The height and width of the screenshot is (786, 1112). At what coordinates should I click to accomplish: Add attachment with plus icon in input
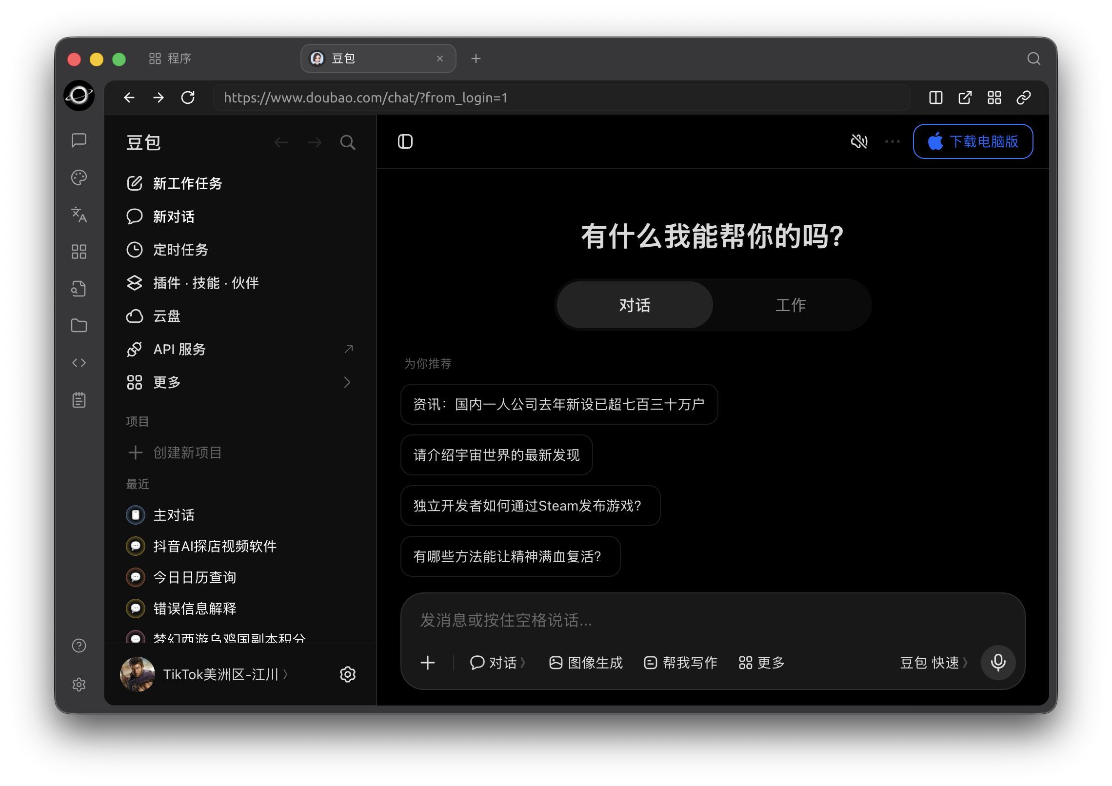pyautogui.click(x=427, y=662)
